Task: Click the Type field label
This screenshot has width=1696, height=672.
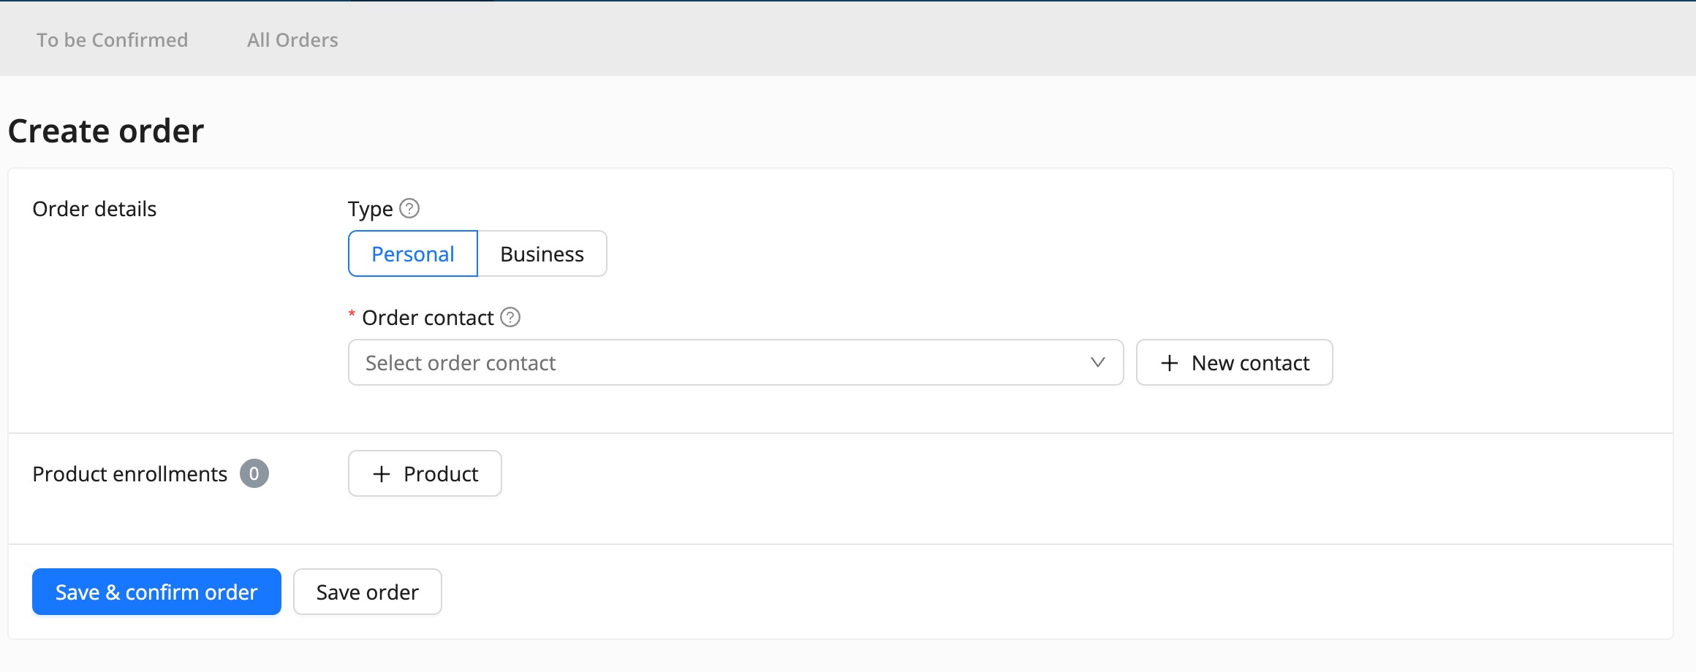Action: [x=370, y=209]
